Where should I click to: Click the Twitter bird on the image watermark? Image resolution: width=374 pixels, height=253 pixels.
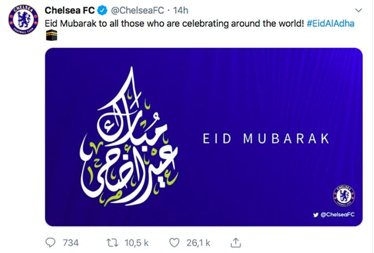tap(315, 215)
